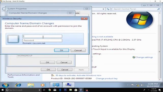Click the Password field in Windows Security
Screen dimensions: 163x92
pos(42,40)
